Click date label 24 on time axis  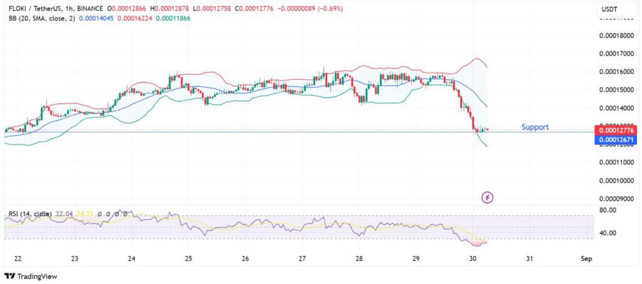132,259
